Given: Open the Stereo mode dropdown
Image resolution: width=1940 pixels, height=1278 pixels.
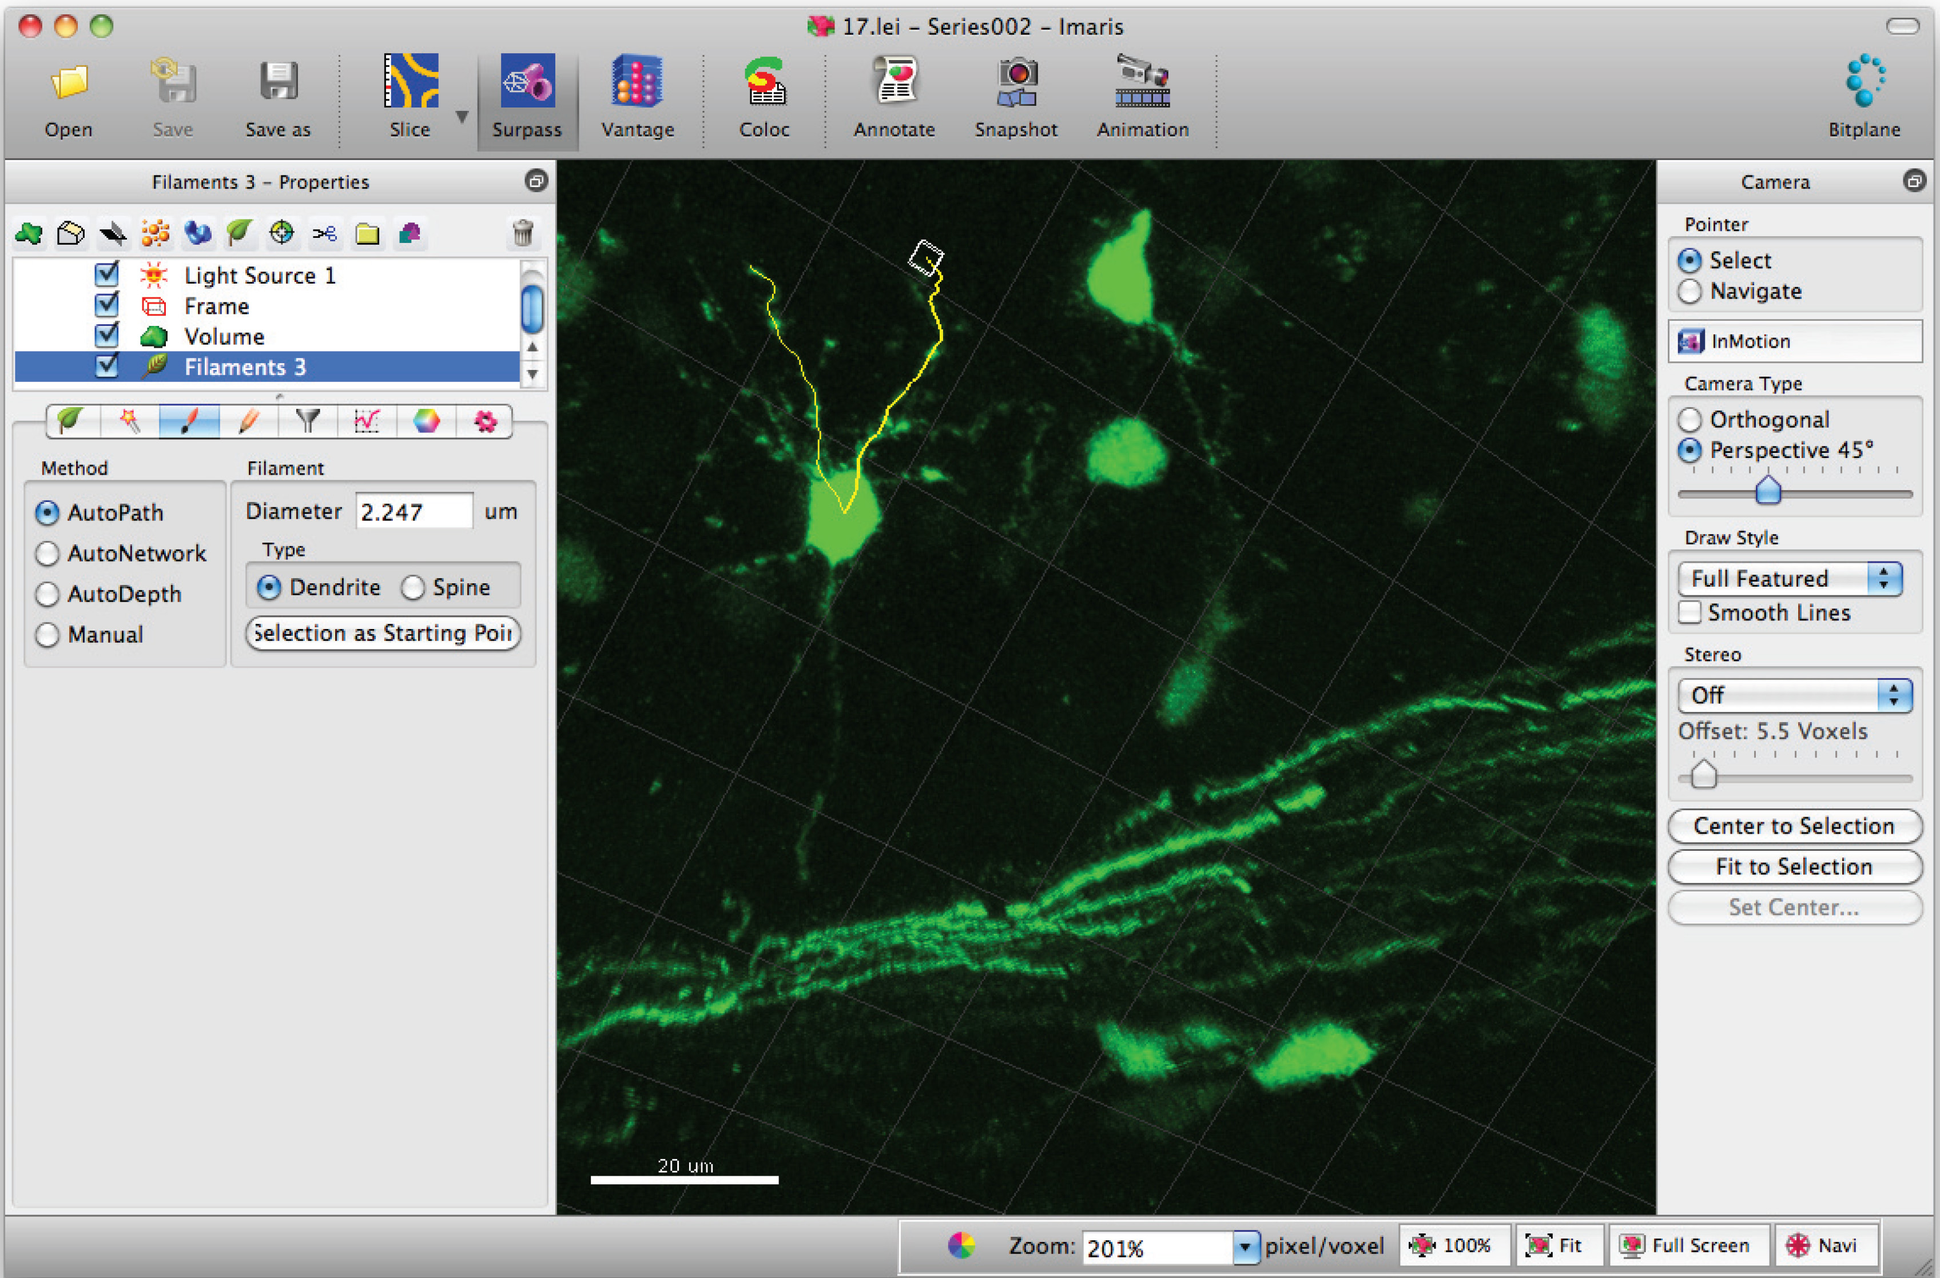Looking at the screenshot, I should (1794, 695).
